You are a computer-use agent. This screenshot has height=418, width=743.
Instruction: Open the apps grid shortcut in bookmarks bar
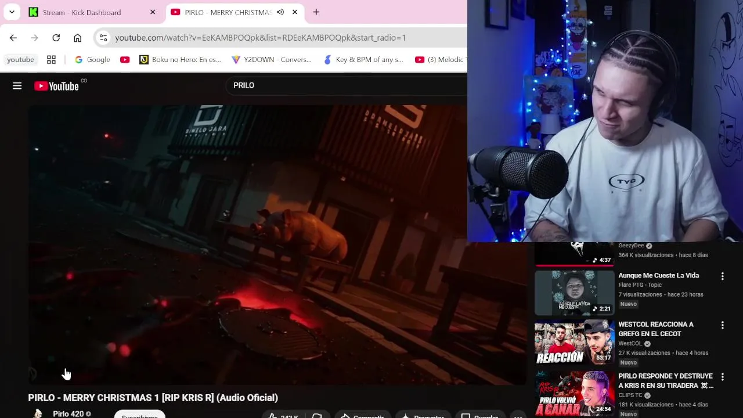pos(51,60)
